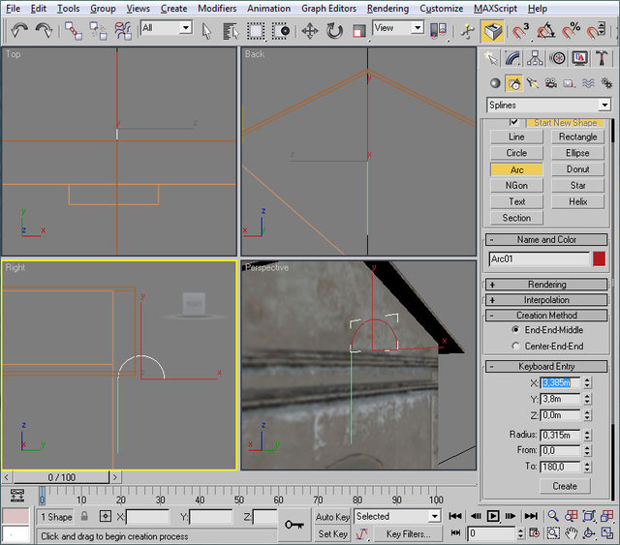
Task: Toggle the Start New Shape checkbox
Action: pyautogui.click(x=514, y=122)
